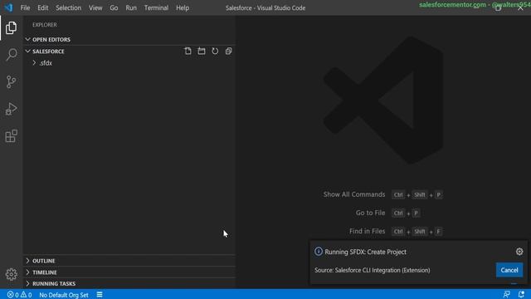Collapse the Open Editors section
Image resolution: width=531 pixels, height=299 pixels.
pyautogui.click(x=27, y=39)
